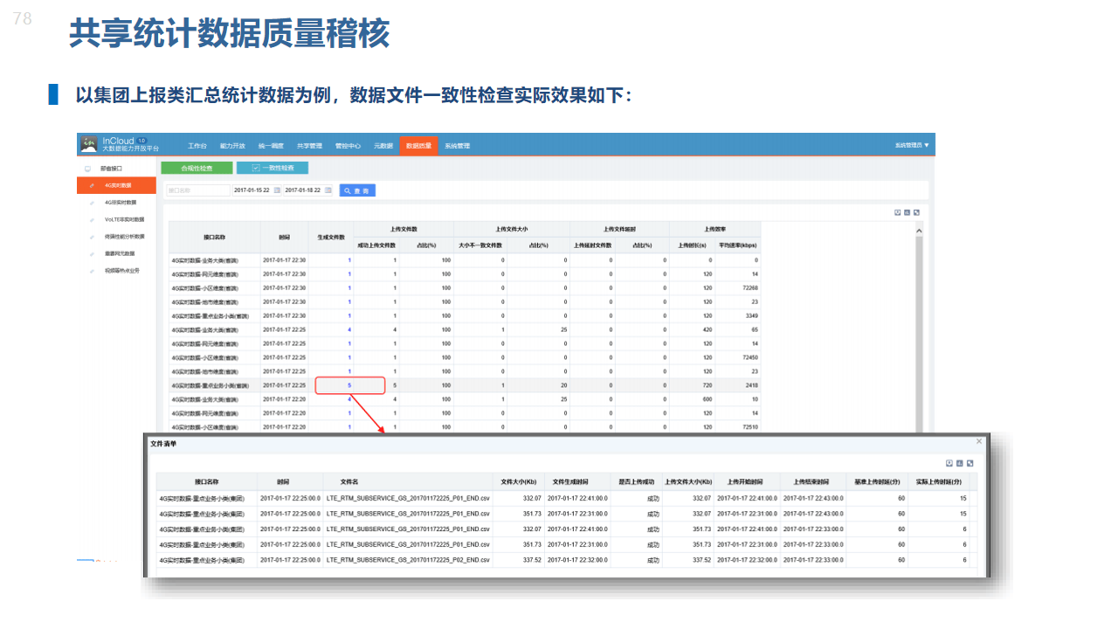Close the 文件清单 dialog
The width and height of the screenshot is (1118, 629).
979,441
